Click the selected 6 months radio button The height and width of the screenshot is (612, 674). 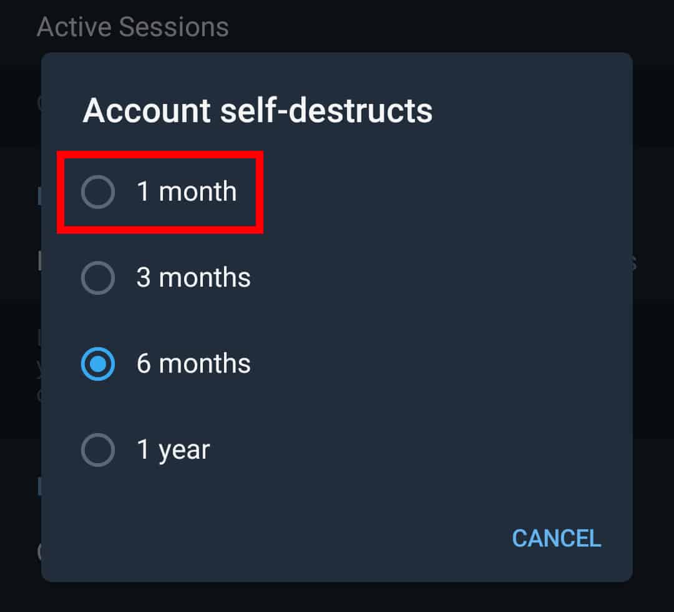coord(98,364)
